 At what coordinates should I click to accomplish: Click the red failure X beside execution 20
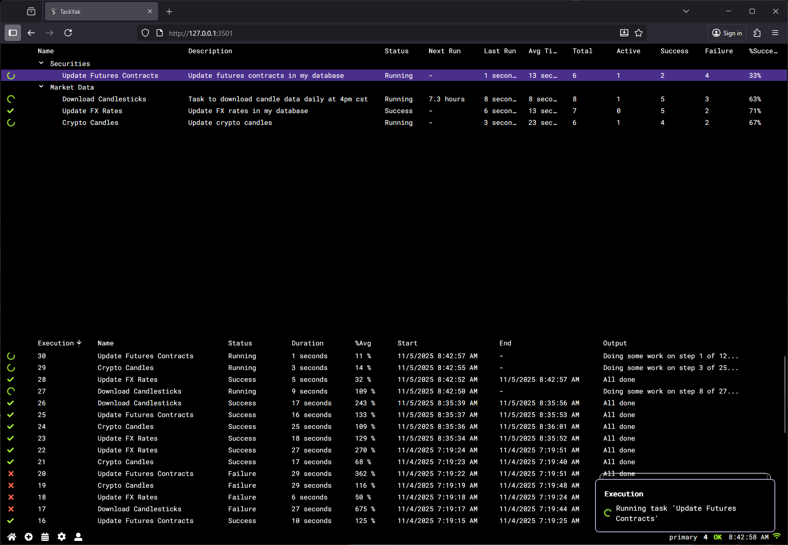[11, 473]
